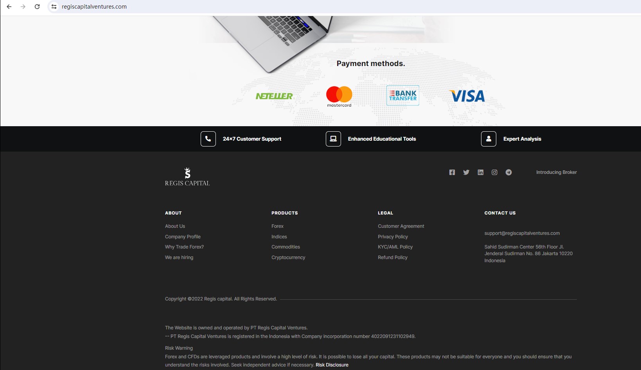Viewport: 641px width, 370px height.
Task: Open the Why Trade Forex? link
Action: pyautogui.click(x=184, y=247)
